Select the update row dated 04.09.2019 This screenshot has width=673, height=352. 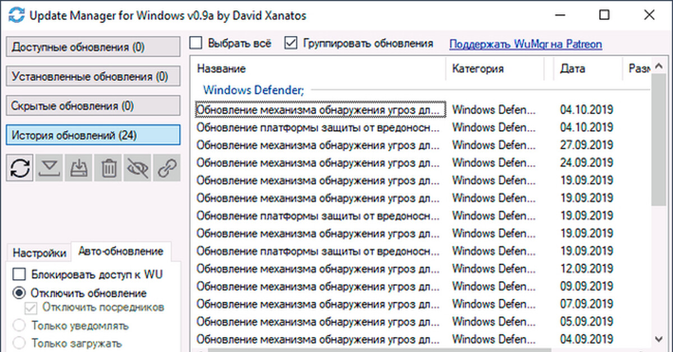point(421,339)
